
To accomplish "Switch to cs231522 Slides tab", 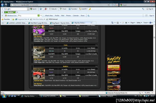I will pyautogui.click(x=17, y=23).
